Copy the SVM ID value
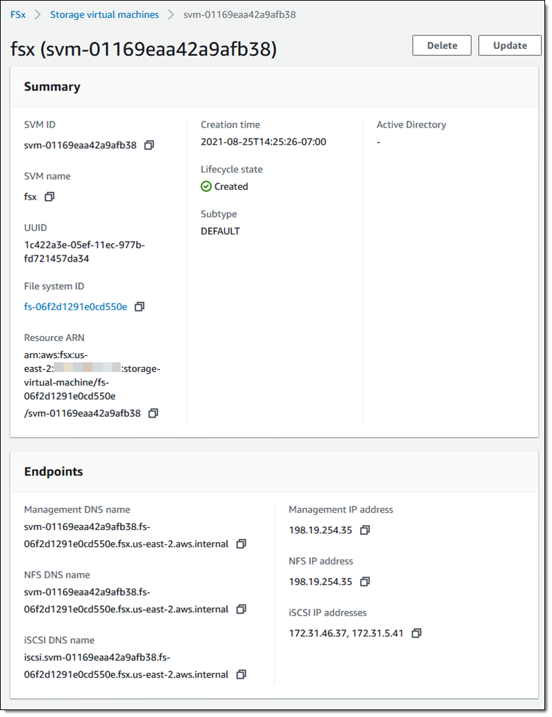552x717 pixels. (149, 145)
